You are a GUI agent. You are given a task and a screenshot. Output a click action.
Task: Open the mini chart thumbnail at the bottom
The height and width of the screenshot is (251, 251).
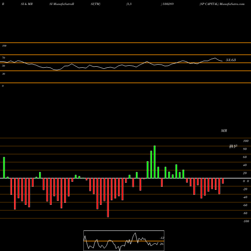124,240
